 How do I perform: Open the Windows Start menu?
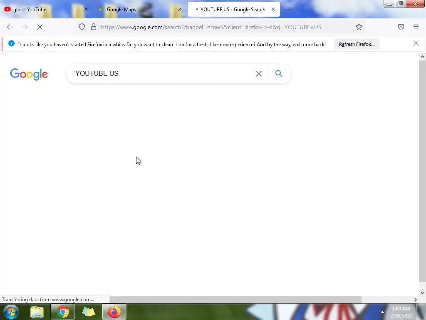(x=11, y=312)
